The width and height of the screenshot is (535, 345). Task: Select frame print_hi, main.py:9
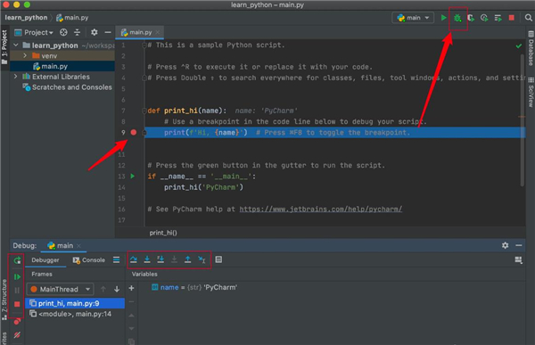pos(75,303)
